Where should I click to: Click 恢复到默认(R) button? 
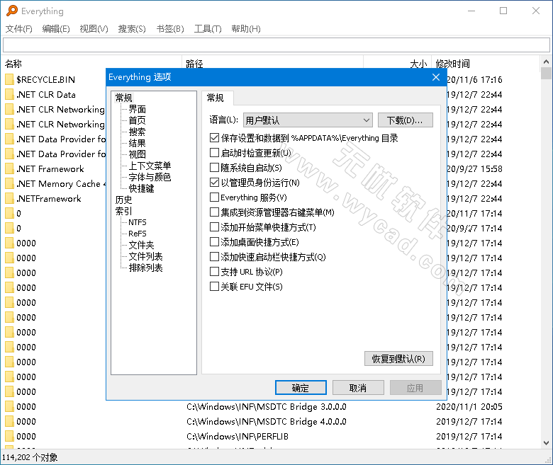(x=398, y=359)
